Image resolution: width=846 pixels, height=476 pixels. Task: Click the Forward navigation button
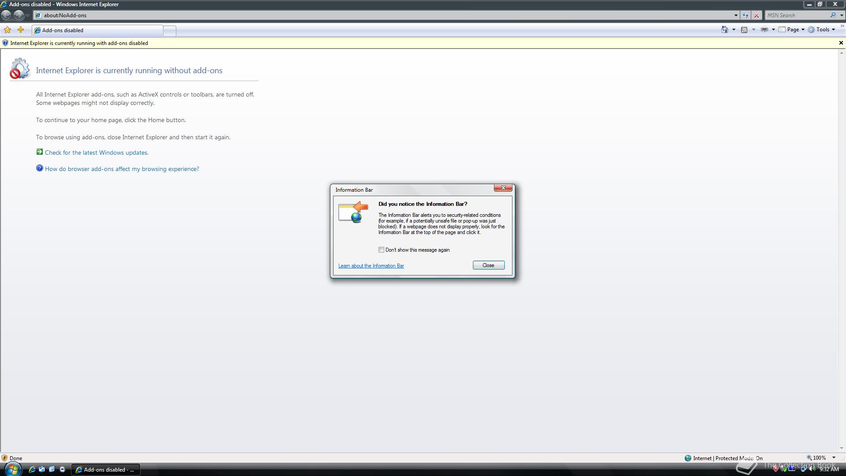(x=19, y=15)
